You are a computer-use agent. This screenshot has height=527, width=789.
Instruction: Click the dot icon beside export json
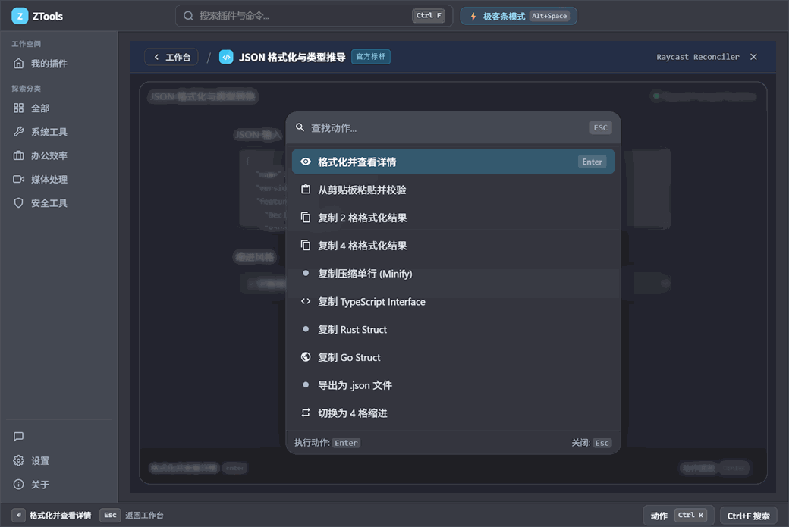point(306,384)
